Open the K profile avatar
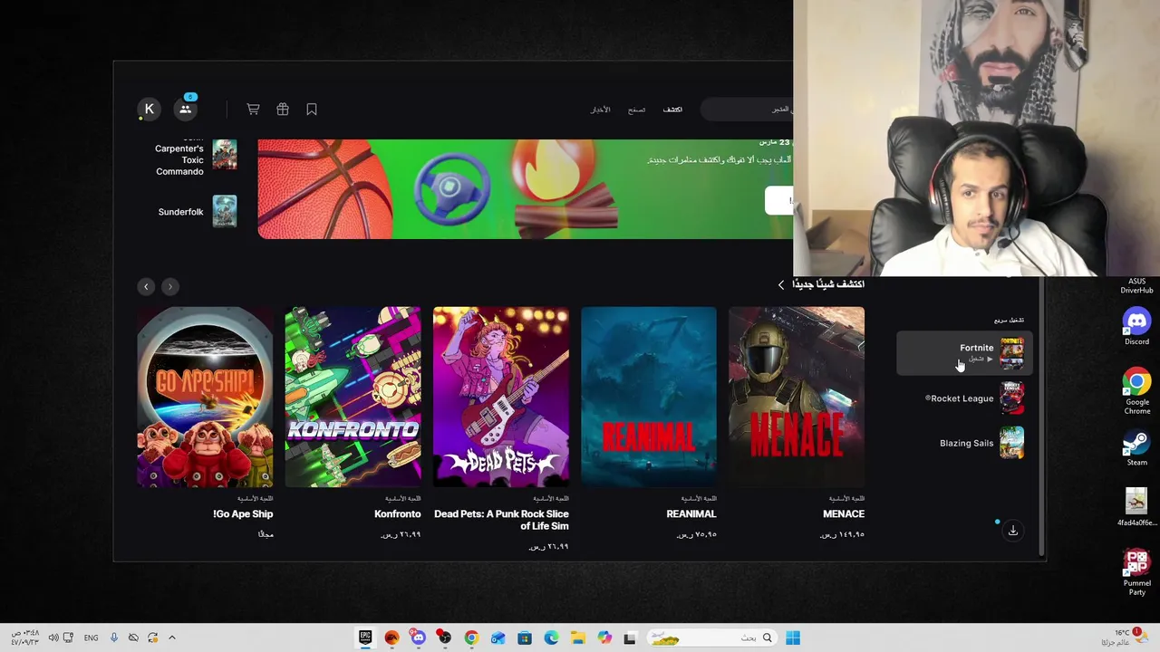This screenshot has height=652, width=1160. click(150, 109)
